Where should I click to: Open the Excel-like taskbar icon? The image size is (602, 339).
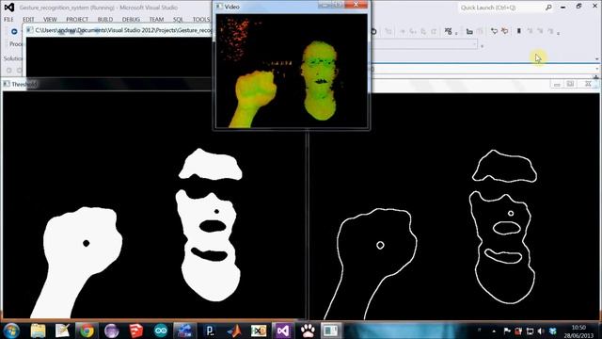pyautogui.click(x=259, y=331)
